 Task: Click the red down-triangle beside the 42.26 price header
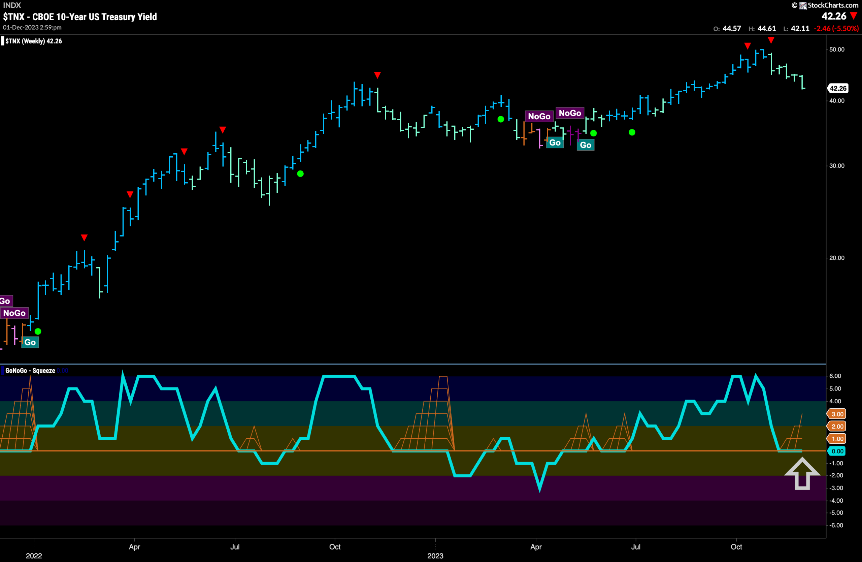[854, 16]
